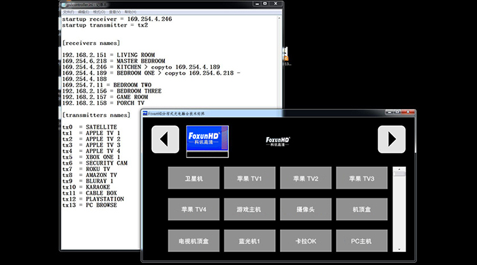
Task: Click the KITCHEN copyto line in Notepad
Action: pos(141,67)
